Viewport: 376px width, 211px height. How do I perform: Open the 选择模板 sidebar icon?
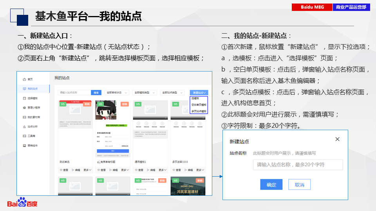tap(24, 98)
